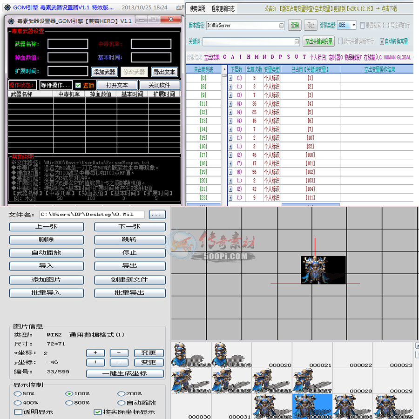Switch to the G variable tab
419x419 pixels.
coord(224,57)
